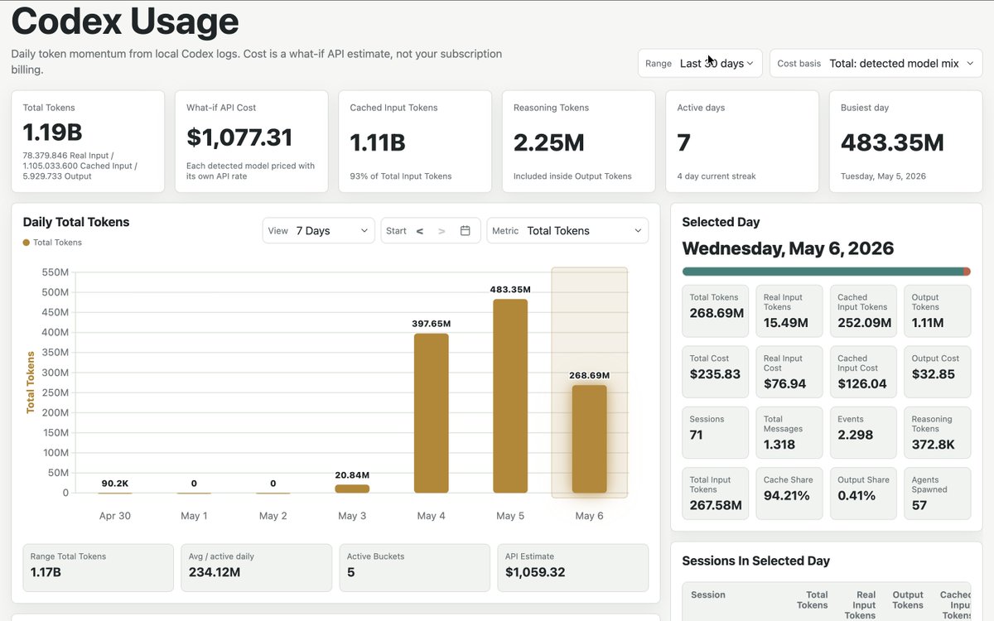Click the Agents Spawned 57 tile
The image size is (994, 621).
pyautogui.click(x=938, y=493)
